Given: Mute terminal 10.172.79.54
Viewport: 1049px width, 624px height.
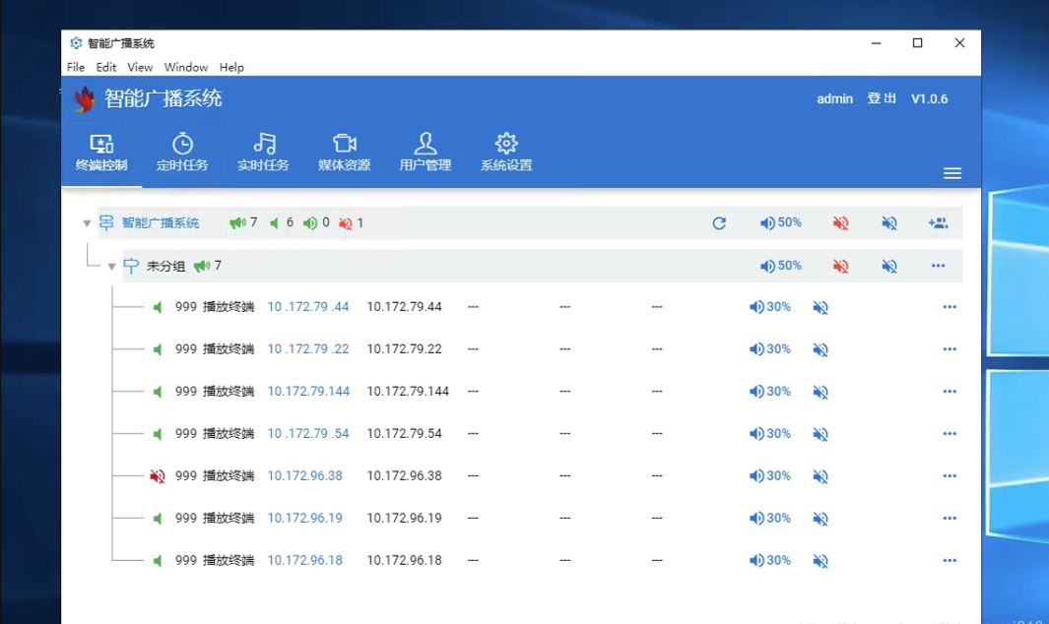Looking at the screenshot, I should 820,434.
